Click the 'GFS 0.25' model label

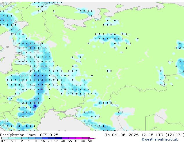tap(49, 135)
